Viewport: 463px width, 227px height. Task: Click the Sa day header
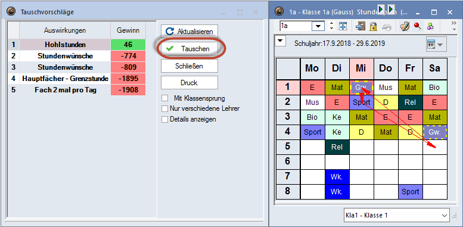pyautogui.click(x=435, y=69)
